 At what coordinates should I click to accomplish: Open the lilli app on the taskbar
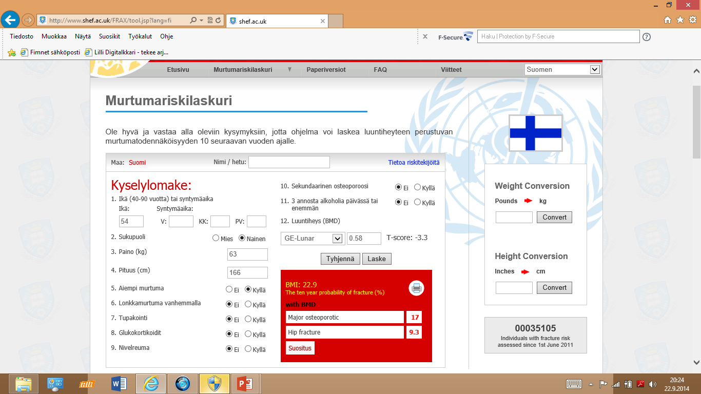[x=87, y=383]
